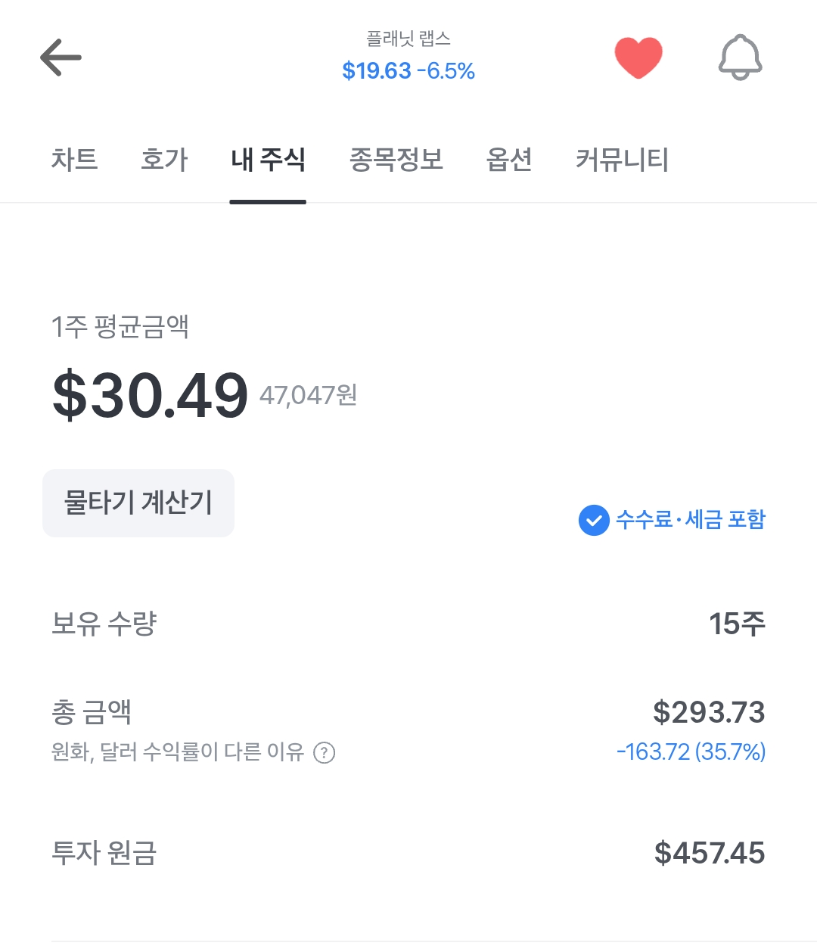
Task: Tap the back arrow icon
Action: click(x=61, y=58)
